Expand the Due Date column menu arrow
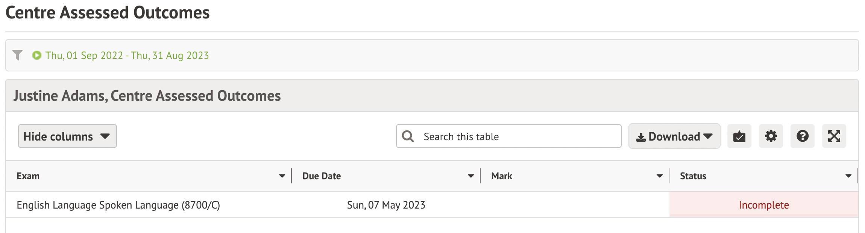Screen dimensions: 865x233 pos(471,176)
